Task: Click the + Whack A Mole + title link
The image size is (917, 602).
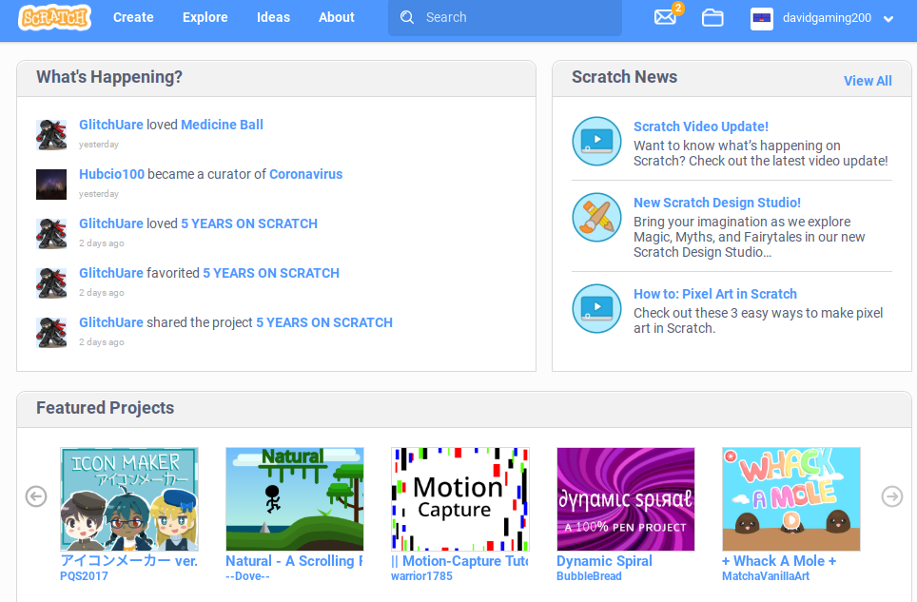Action: [x=779, y=561]
